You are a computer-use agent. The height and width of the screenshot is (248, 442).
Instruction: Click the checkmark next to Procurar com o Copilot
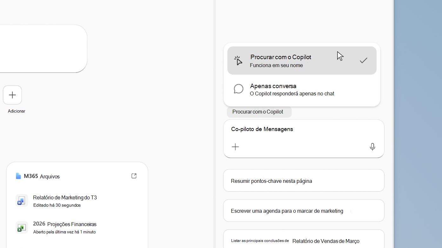(364, 60)
